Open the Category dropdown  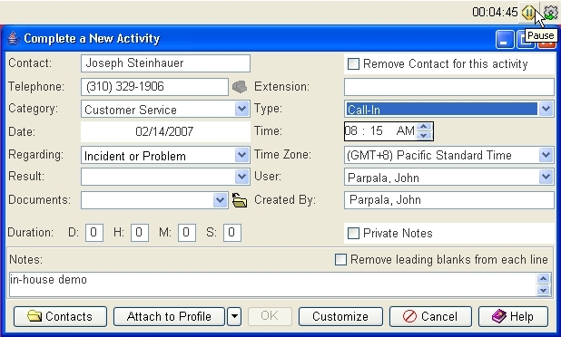pos(241,109)
